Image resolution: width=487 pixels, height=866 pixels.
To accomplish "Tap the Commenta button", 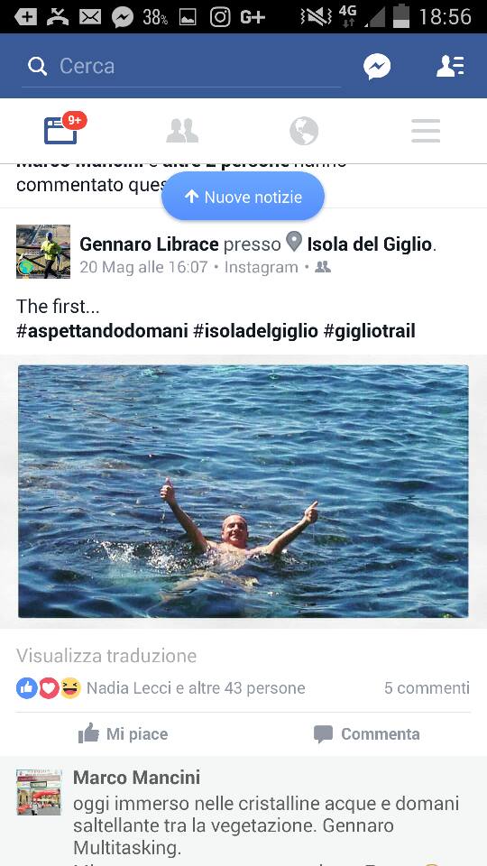I will pos(367,734).
